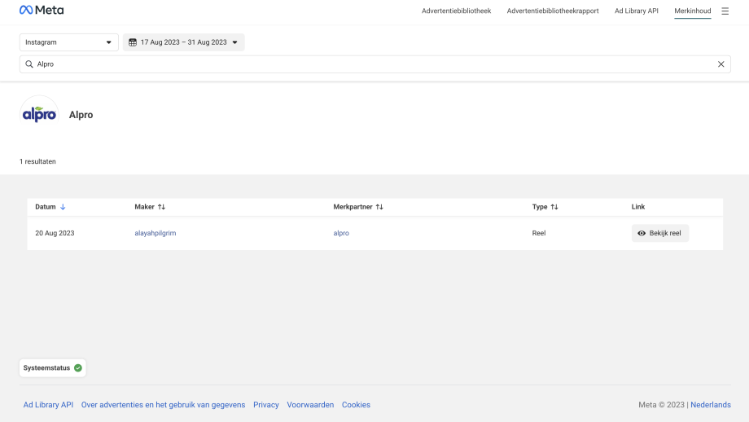
Task: Change language via Nederlands link
Action: point(710,405)
